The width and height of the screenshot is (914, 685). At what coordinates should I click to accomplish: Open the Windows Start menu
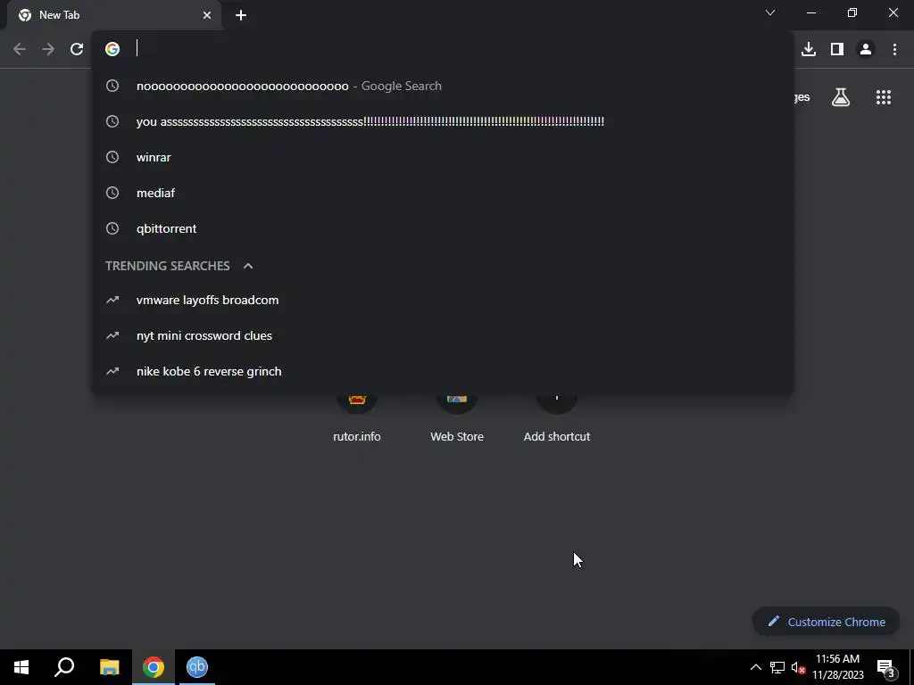(x=21, y=667)
